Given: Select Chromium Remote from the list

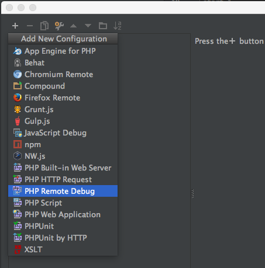Looking at the screenshot, I should point(63,74).
